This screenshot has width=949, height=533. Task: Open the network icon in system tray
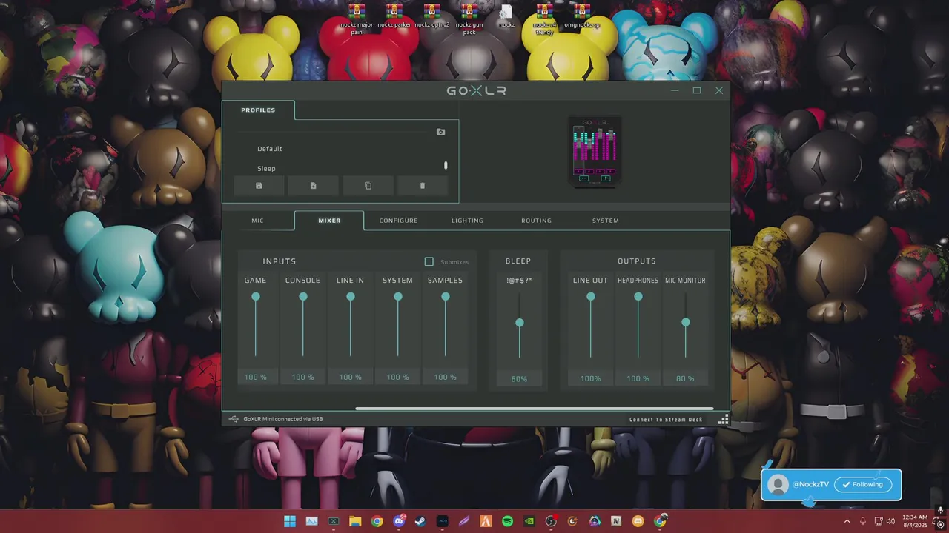(x=878, y=521)
